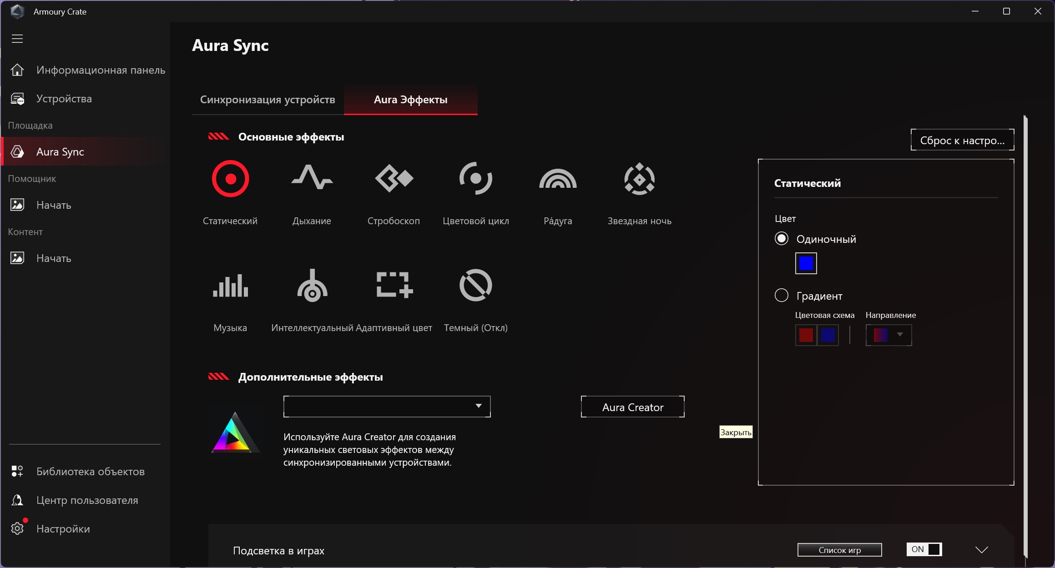Select the Градиент radio button
Viewport: 1055px width, 568px height.
point(781,295)
